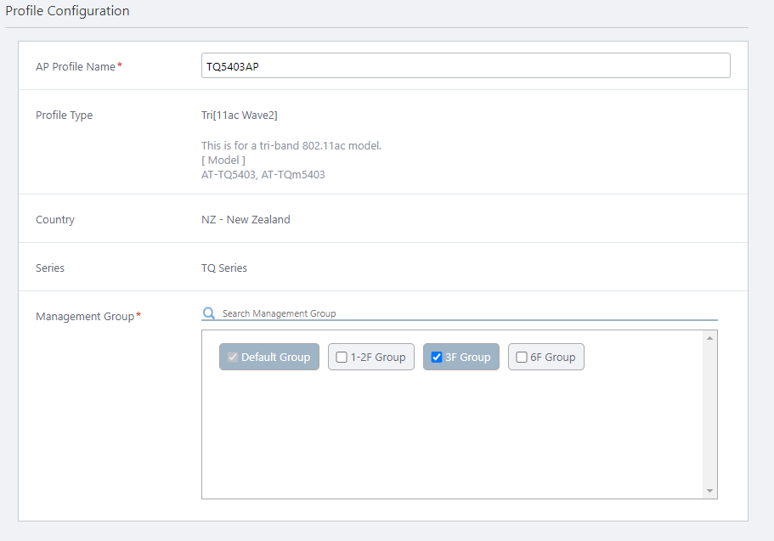Tick the 1-2F Group checkbox
This screenshot has height=541, width=774.
[x=342, y=358]
